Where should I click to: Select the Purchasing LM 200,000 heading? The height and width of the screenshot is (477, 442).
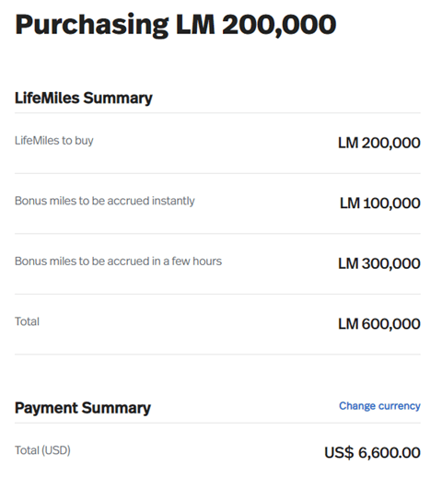point(176,25)
